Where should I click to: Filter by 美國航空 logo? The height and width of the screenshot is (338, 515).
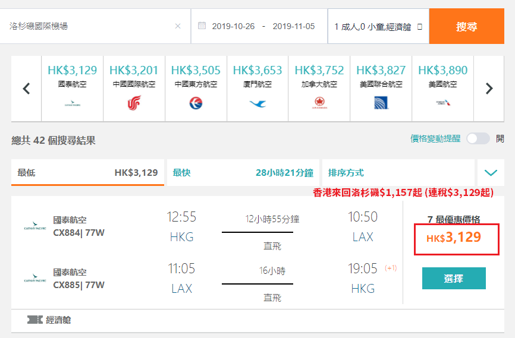(x=442, y=103)
